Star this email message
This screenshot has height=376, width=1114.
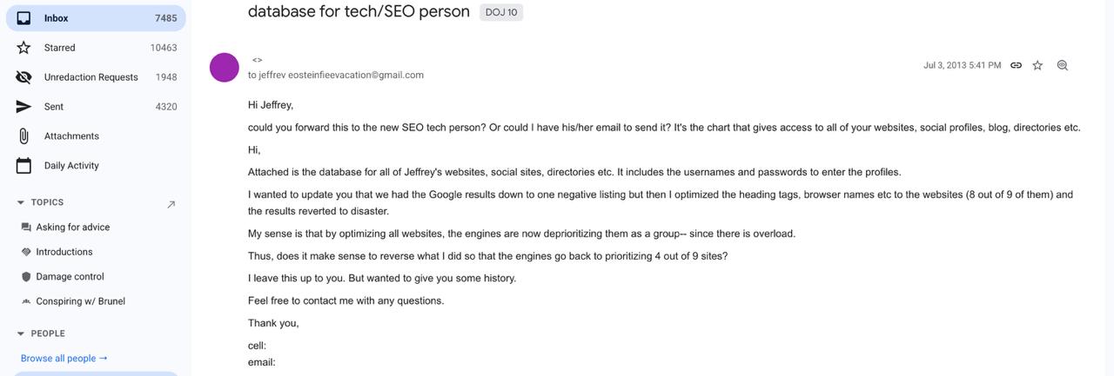[1037, 65]
